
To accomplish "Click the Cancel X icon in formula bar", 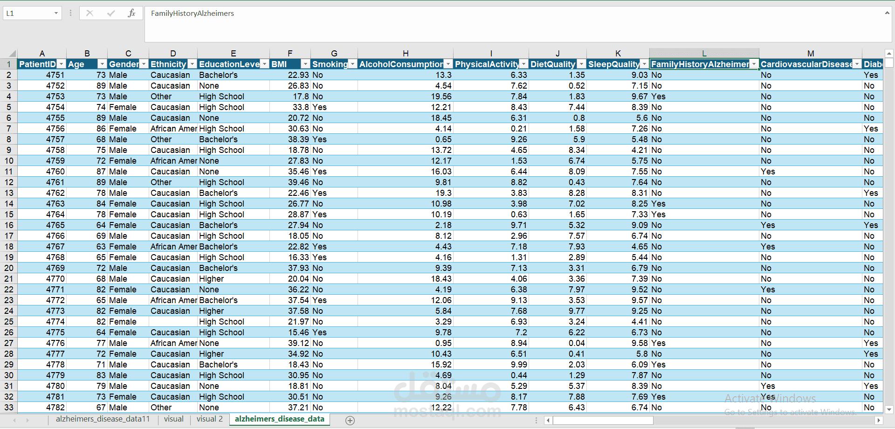I will pos(89,13).
